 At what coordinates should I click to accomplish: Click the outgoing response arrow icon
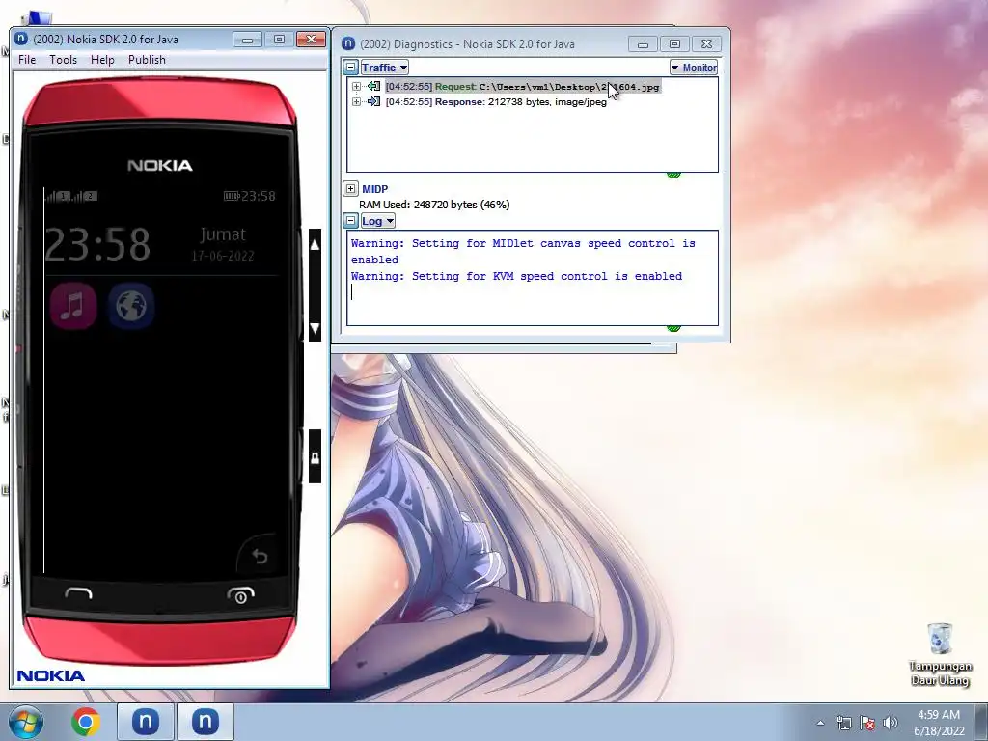tap(373, 101)
